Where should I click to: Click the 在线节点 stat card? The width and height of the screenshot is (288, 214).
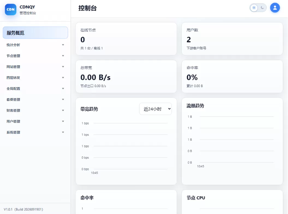[126, 39]
